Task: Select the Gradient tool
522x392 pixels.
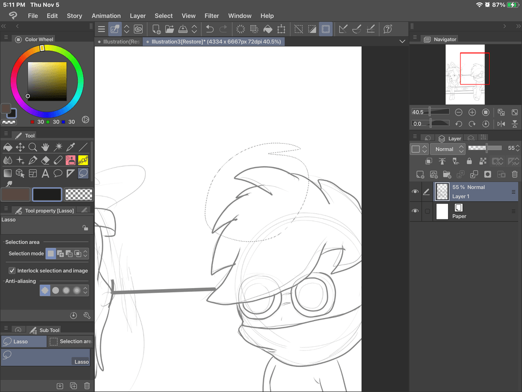Action: coord(7,173)
